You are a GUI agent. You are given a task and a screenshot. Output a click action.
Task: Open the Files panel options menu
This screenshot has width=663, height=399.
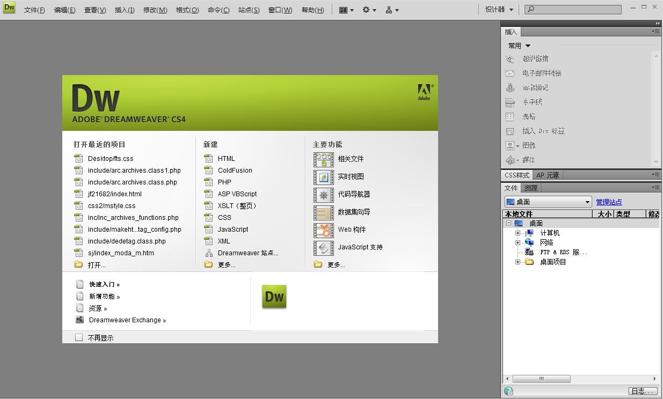[656, 188]
